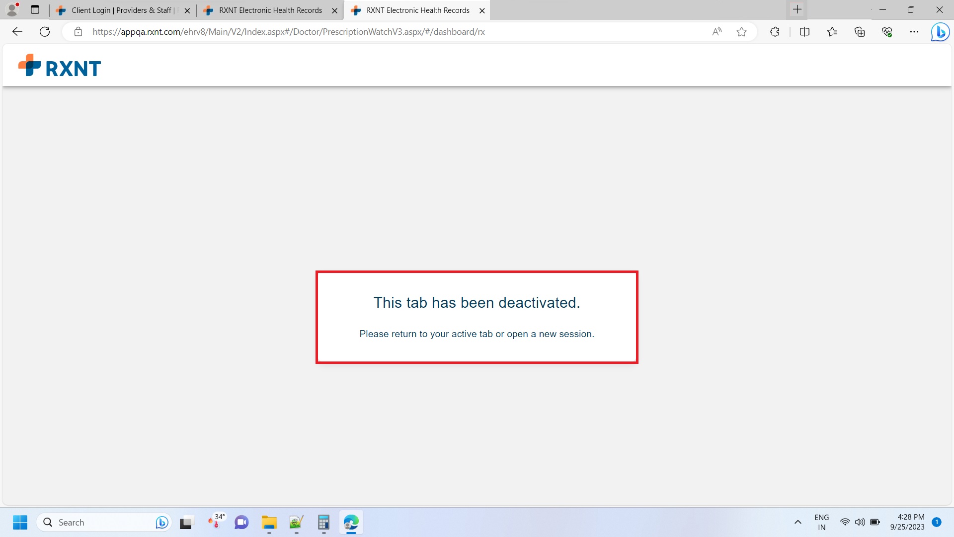Open Bing icon in taskbar search
Image resolution: width=954 pixels, height=537 pixels.
pyautogui.click(x=161, y=523)
